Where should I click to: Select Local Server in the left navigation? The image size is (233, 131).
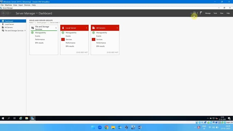(x=13, y=24)
